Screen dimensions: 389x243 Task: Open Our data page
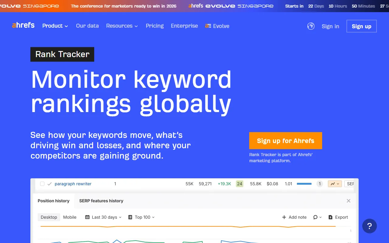87,26
